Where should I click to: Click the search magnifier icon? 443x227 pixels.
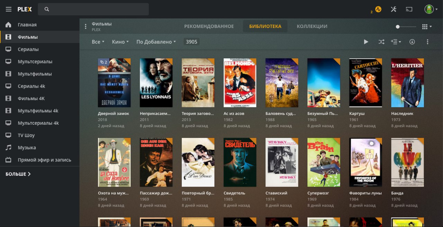[x=47, y=9]
